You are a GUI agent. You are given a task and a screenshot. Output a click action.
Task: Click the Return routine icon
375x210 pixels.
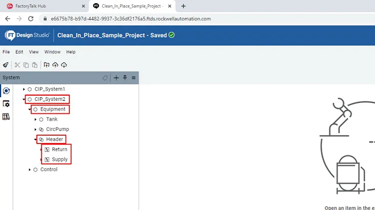click(47, 150)
